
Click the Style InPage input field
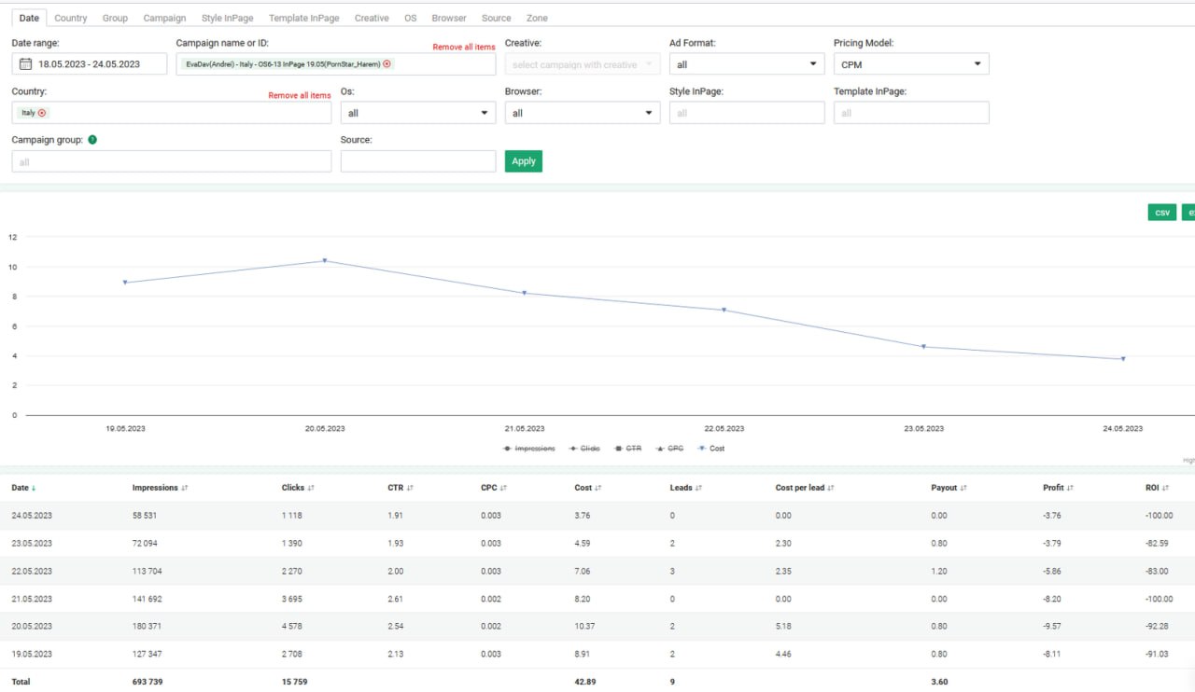[747, 113]
